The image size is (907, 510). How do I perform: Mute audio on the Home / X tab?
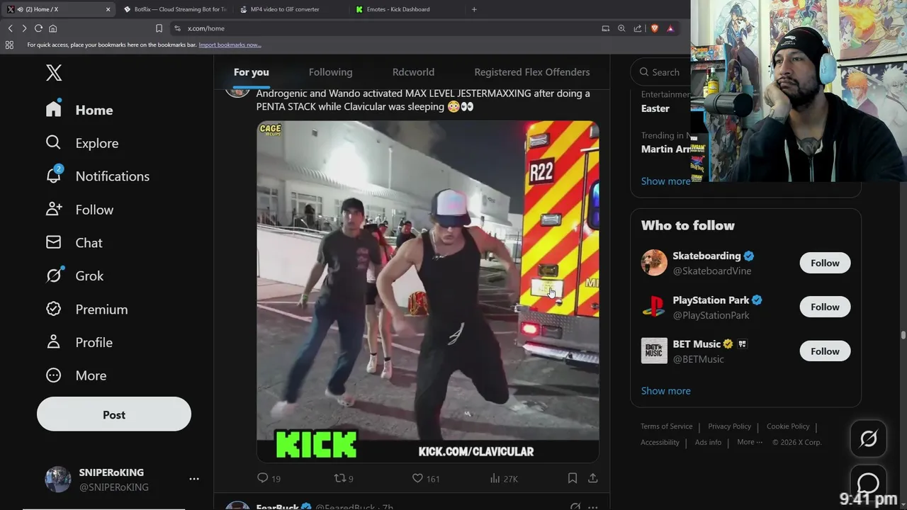click(20, 9)
